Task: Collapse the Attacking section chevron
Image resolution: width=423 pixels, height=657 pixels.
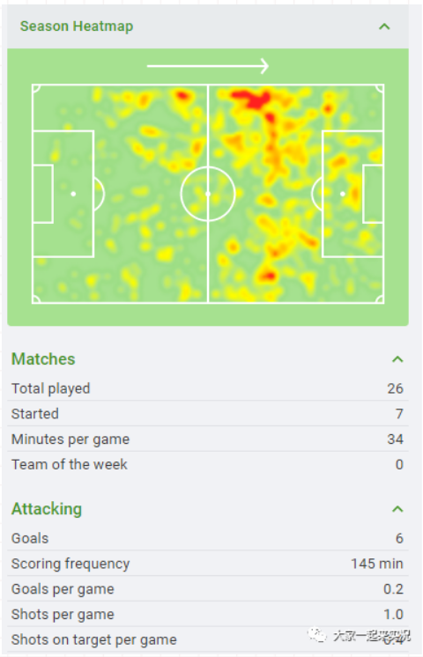Action: click(397, 509)
